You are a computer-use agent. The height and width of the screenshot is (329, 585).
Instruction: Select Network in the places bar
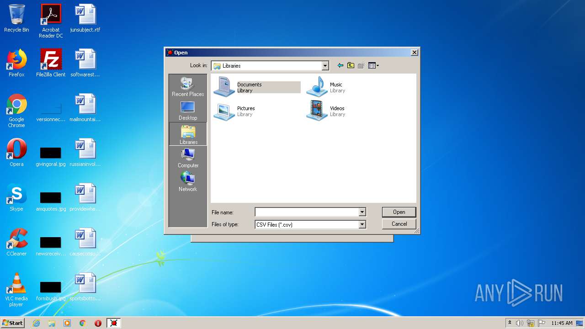pyautogui.click(x=188, y=182)
